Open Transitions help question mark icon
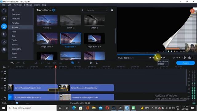The image size is (197, 111). pos(54,10)
